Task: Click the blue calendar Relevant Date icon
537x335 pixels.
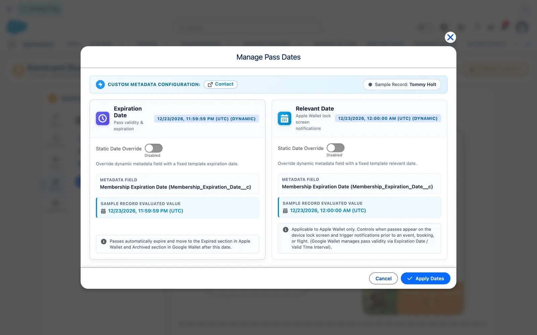Action: (285, 118)
